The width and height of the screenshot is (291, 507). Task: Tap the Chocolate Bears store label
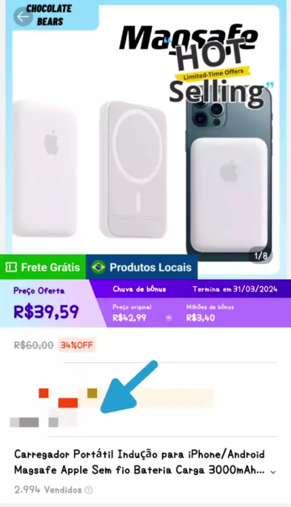point(49,15)
